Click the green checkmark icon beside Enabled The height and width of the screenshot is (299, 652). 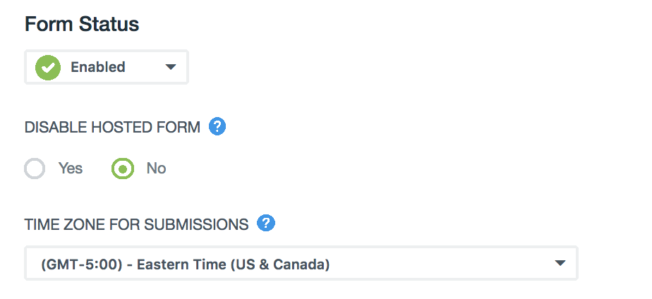49,68
